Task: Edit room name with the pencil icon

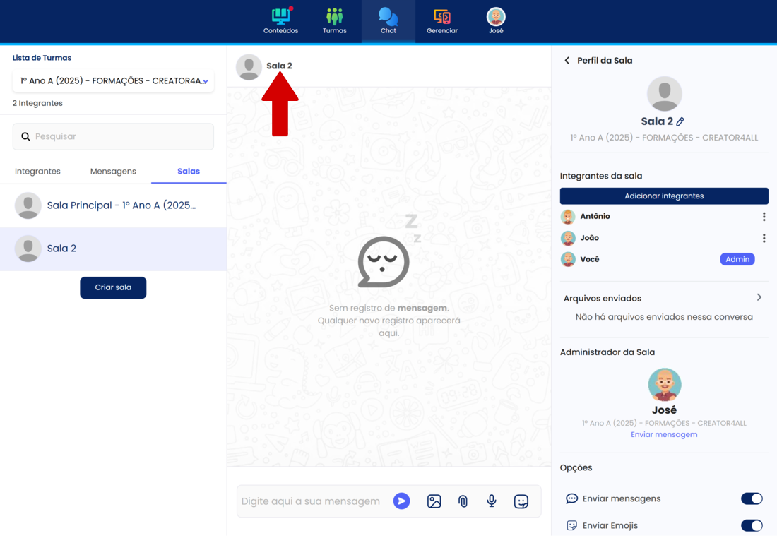Action: [x=680, y=122]
